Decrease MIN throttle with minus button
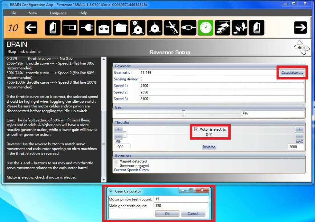 pos(119,136)
